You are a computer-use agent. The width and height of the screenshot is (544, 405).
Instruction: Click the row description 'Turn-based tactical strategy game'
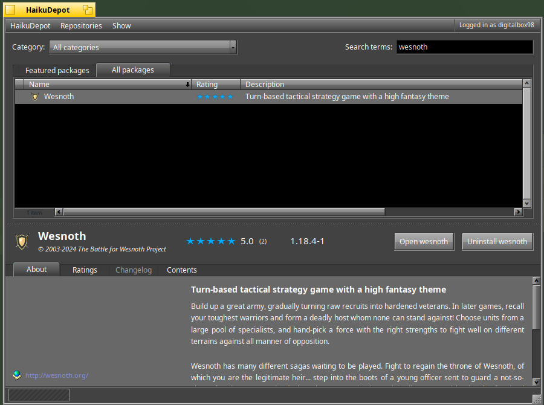pos(347,97)
